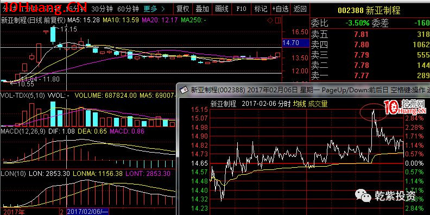Click the red split-panel icon on chart header
This screenshot has height=215, width=430.
(x=277, y=20)
